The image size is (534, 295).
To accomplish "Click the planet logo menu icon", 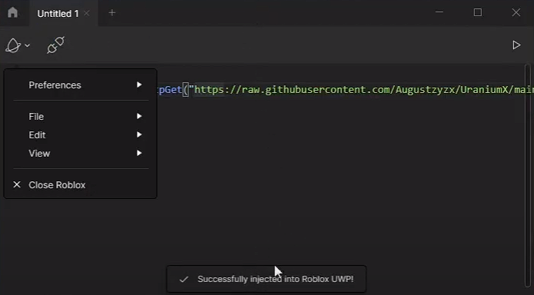I will pos(13,45).
